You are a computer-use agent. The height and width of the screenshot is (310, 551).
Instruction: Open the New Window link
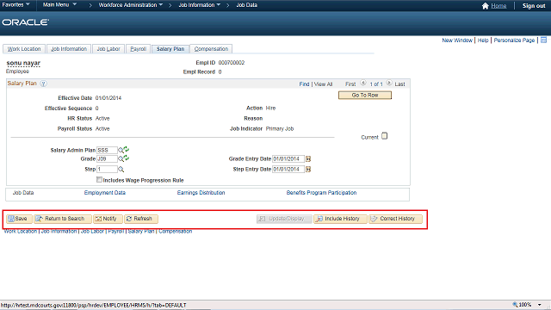457,40
